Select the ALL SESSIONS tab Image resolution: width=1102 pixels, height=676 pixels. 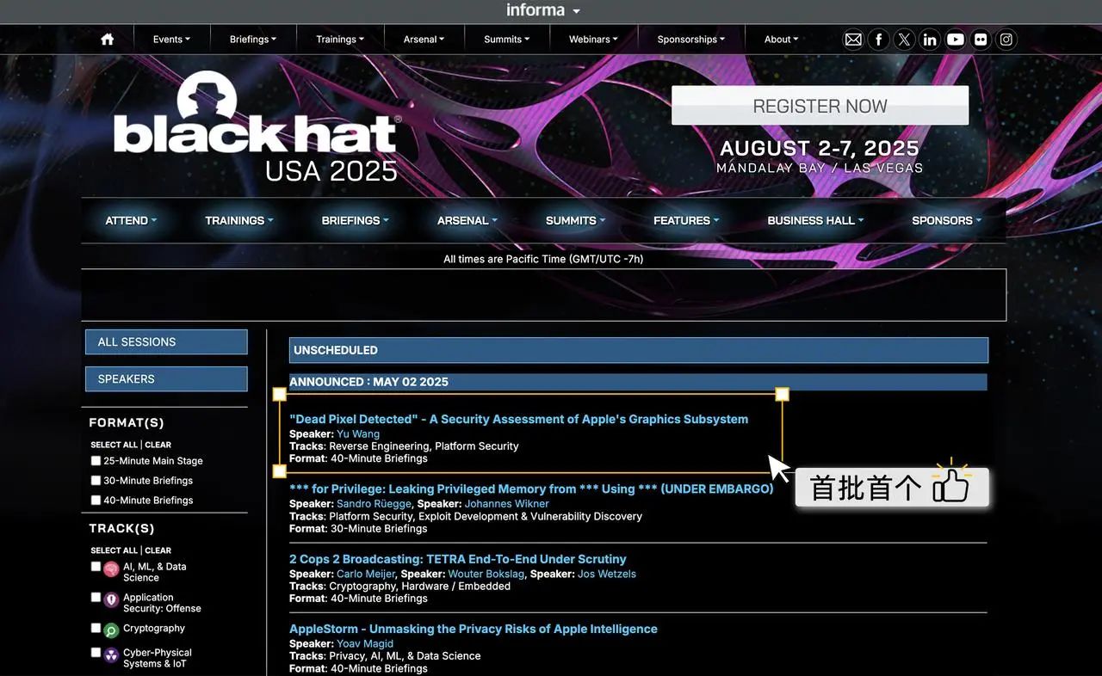(166, 342)
